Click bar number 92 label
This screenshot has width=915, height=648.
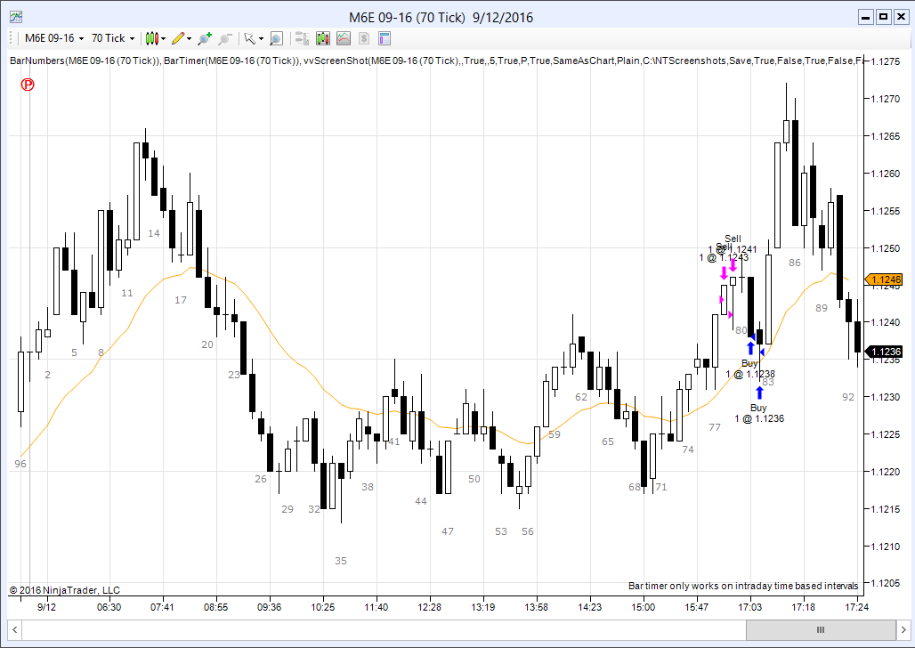point(848,397)
